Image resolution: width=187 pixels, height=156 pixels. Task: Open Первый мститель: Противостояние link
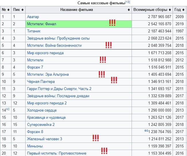pyautogui.click(x=57, y=153)
